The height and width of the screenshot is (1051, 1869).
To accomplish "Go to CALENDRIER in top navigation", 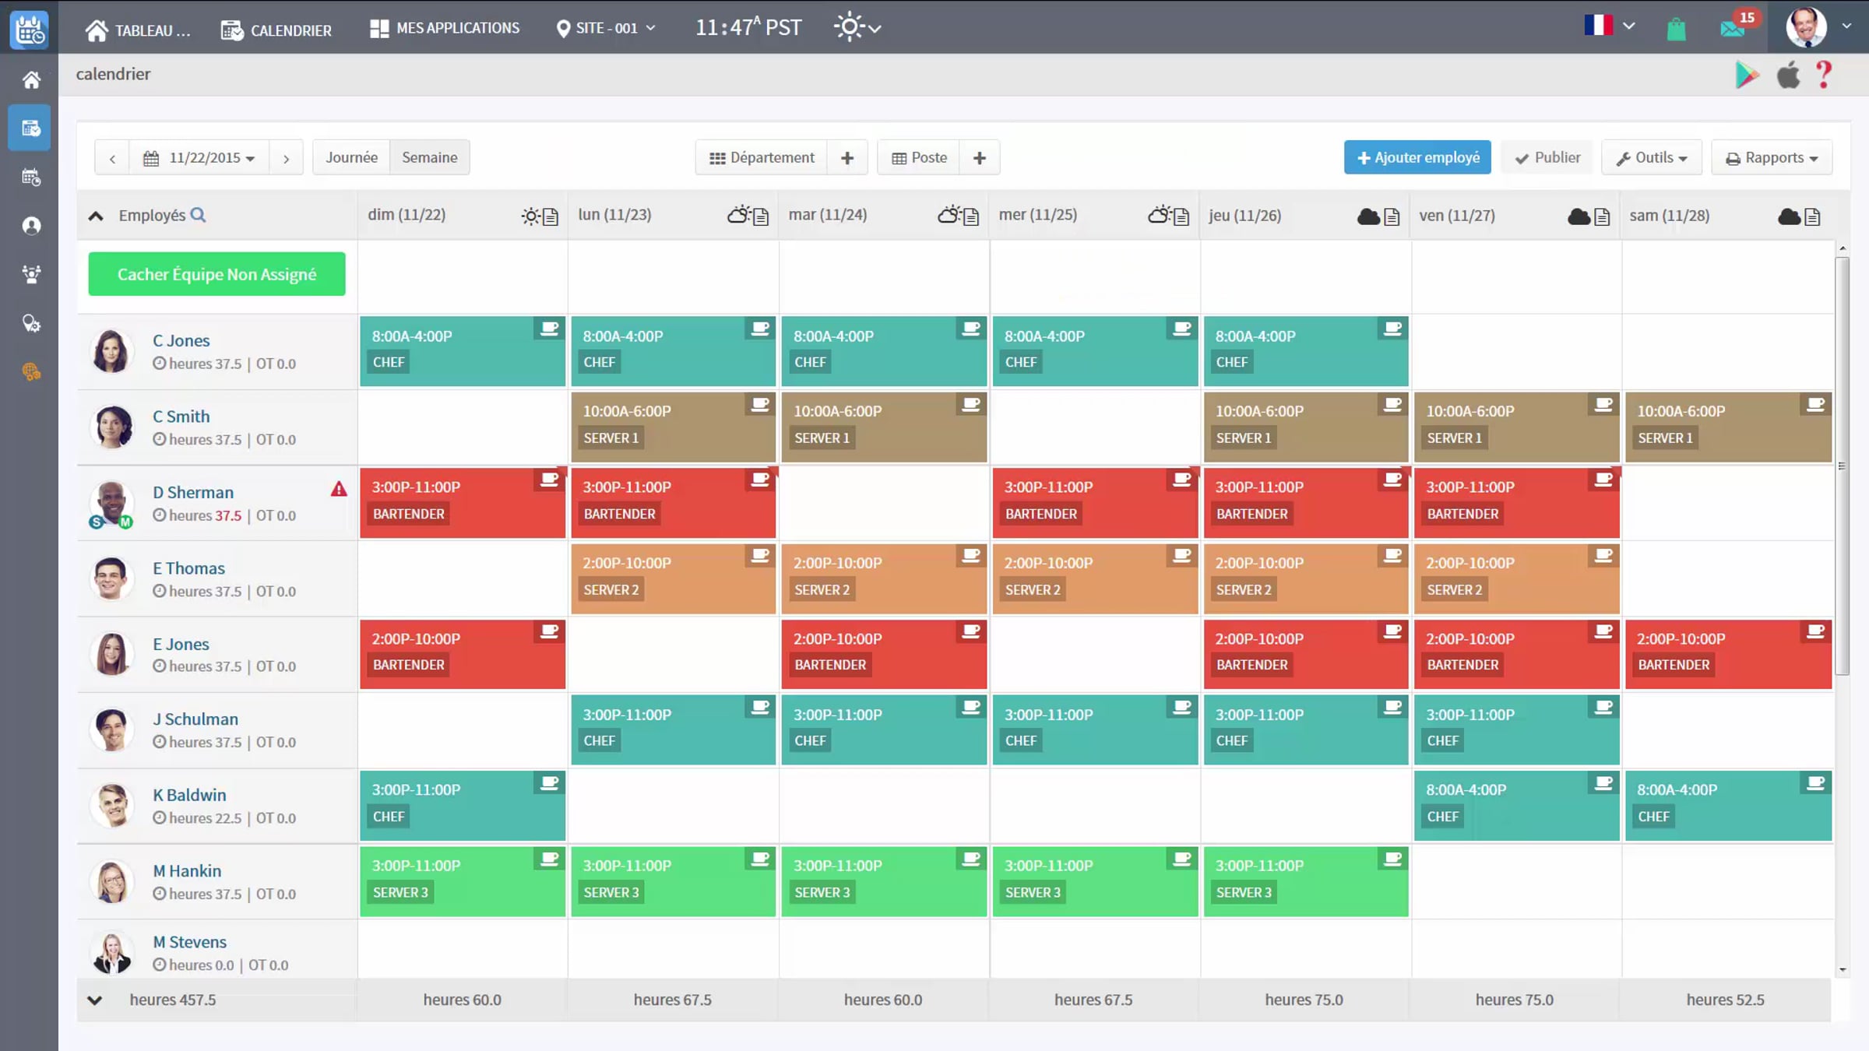I will 276,30.
